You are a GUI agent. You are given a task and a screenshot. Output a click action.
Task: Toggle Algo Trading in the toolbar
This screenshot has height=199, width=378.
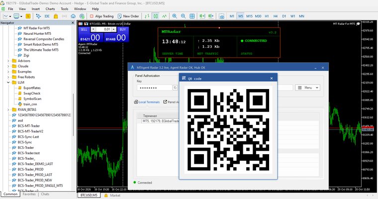click(x=101, y=16)
